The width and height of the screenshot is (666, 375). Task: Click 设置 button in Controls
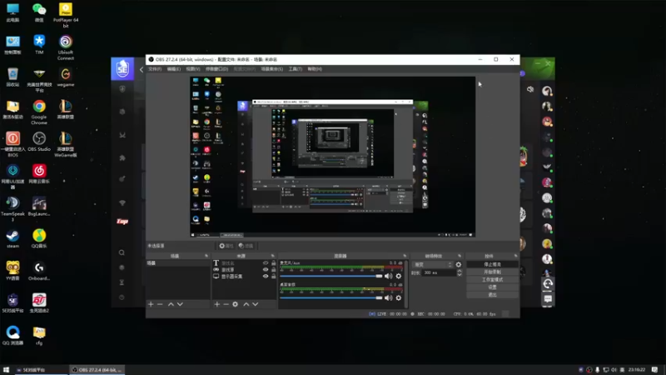(x=492, y=287)
